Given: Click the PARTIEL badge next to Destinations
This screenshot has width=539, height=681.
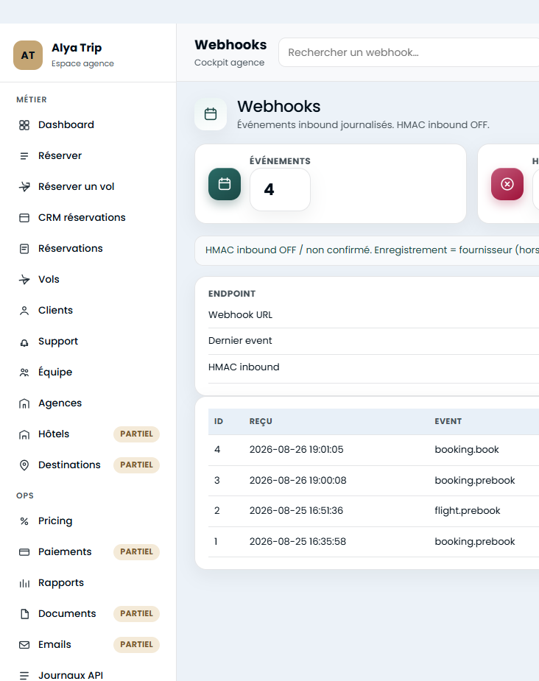Looking at the screenshot, I should click(136, 465).
